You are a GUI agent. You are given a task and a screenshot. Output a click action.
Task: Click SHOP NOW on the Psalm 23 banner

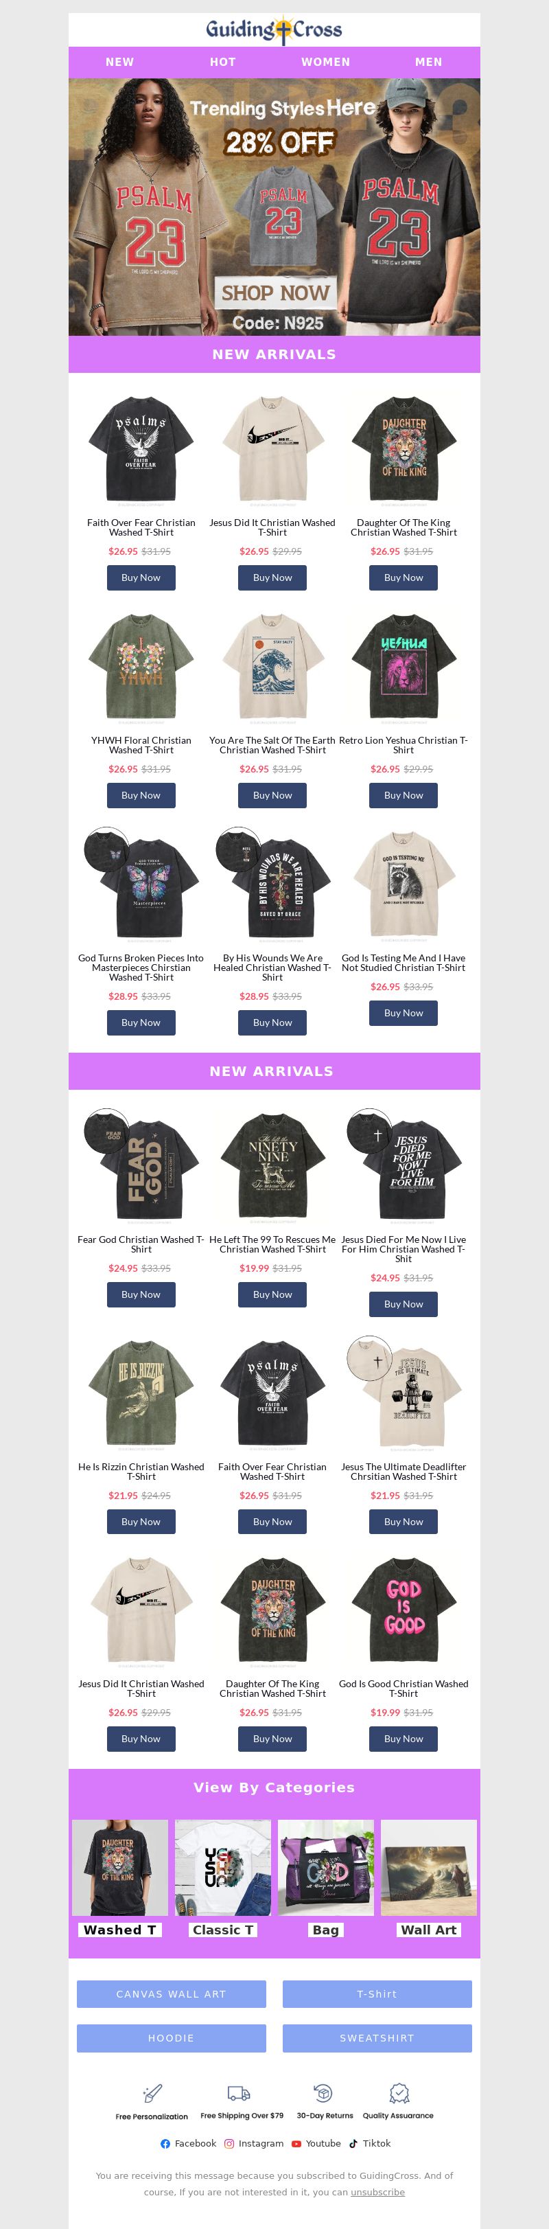click(x=275, y=293)
